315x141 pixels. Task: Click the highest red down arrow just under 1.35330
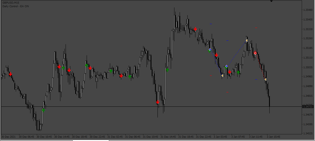point(195,29)
